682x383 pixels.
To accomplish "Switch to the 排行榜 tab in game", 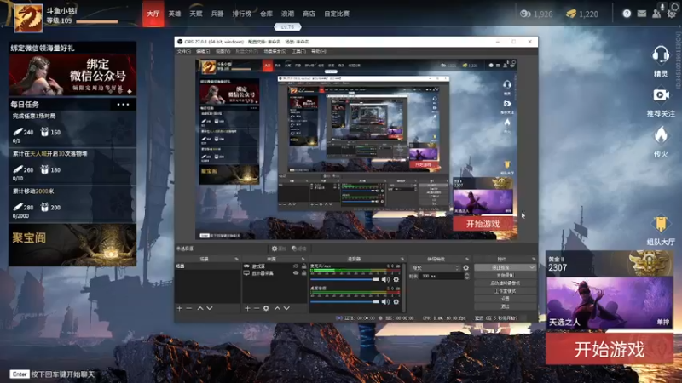I will (242, 14).
